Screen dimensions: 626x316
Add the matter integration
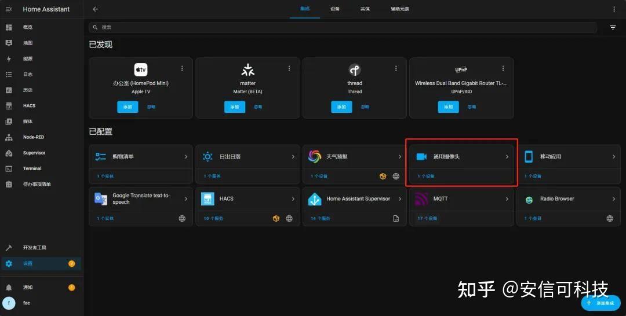tap(235, 107)
